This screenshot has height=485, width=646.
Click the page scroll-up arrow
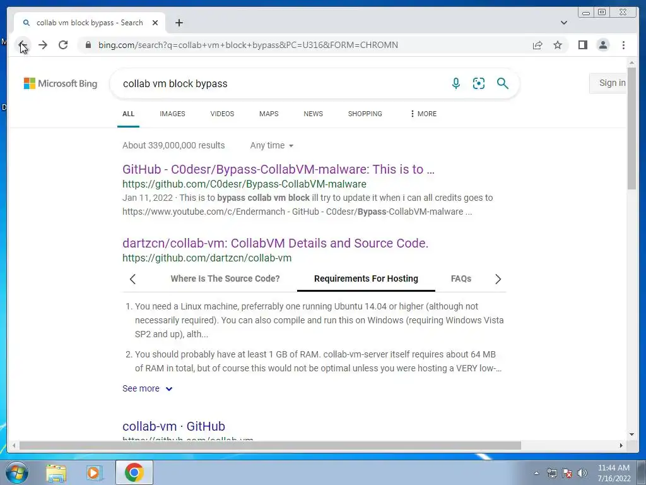click(x=631, y=63)
